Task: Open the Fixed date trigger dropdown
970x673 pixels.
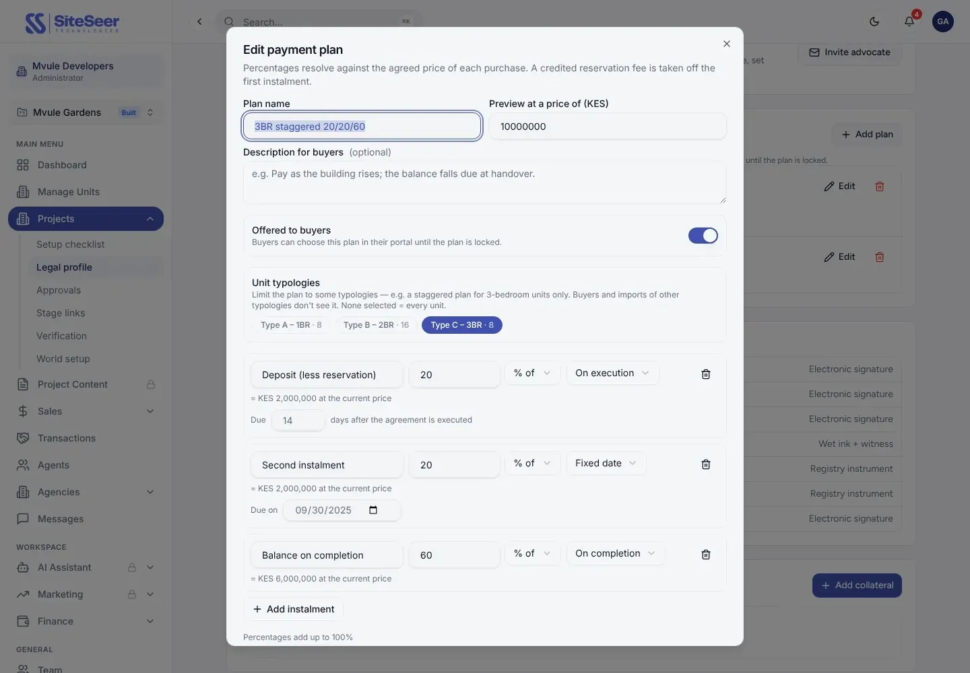Action: (606, 463)
